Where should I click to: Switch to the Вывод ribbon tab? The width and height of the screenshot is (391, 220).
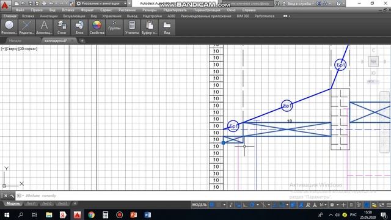[x=132, y=16]
